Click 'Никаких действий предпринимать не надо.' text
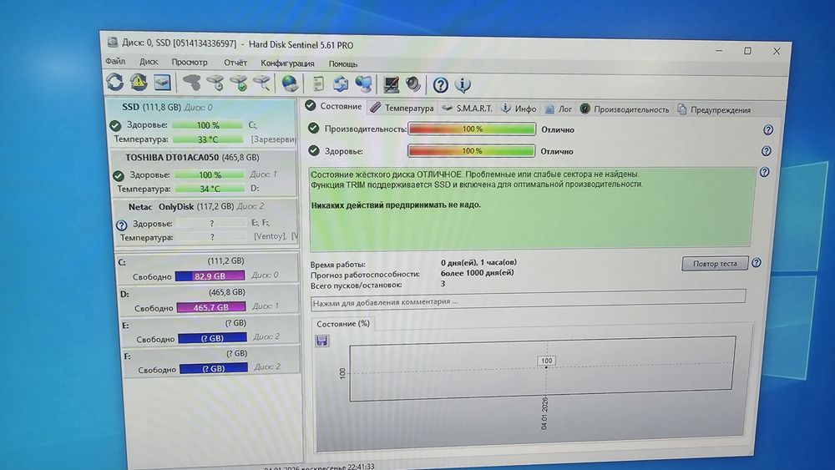The image size is (835, 470). (x=396, y=205)
